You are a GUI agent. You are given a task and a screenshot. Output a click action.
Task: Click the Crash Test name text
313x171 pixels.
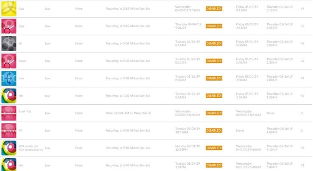[25, 111]
